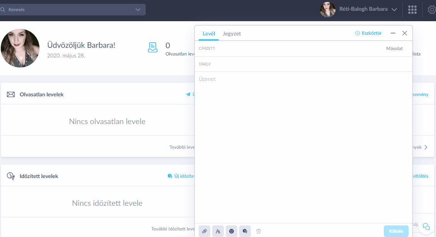Click into the Üzenet message body
The image size is (436, 237).
coord(304,147)
